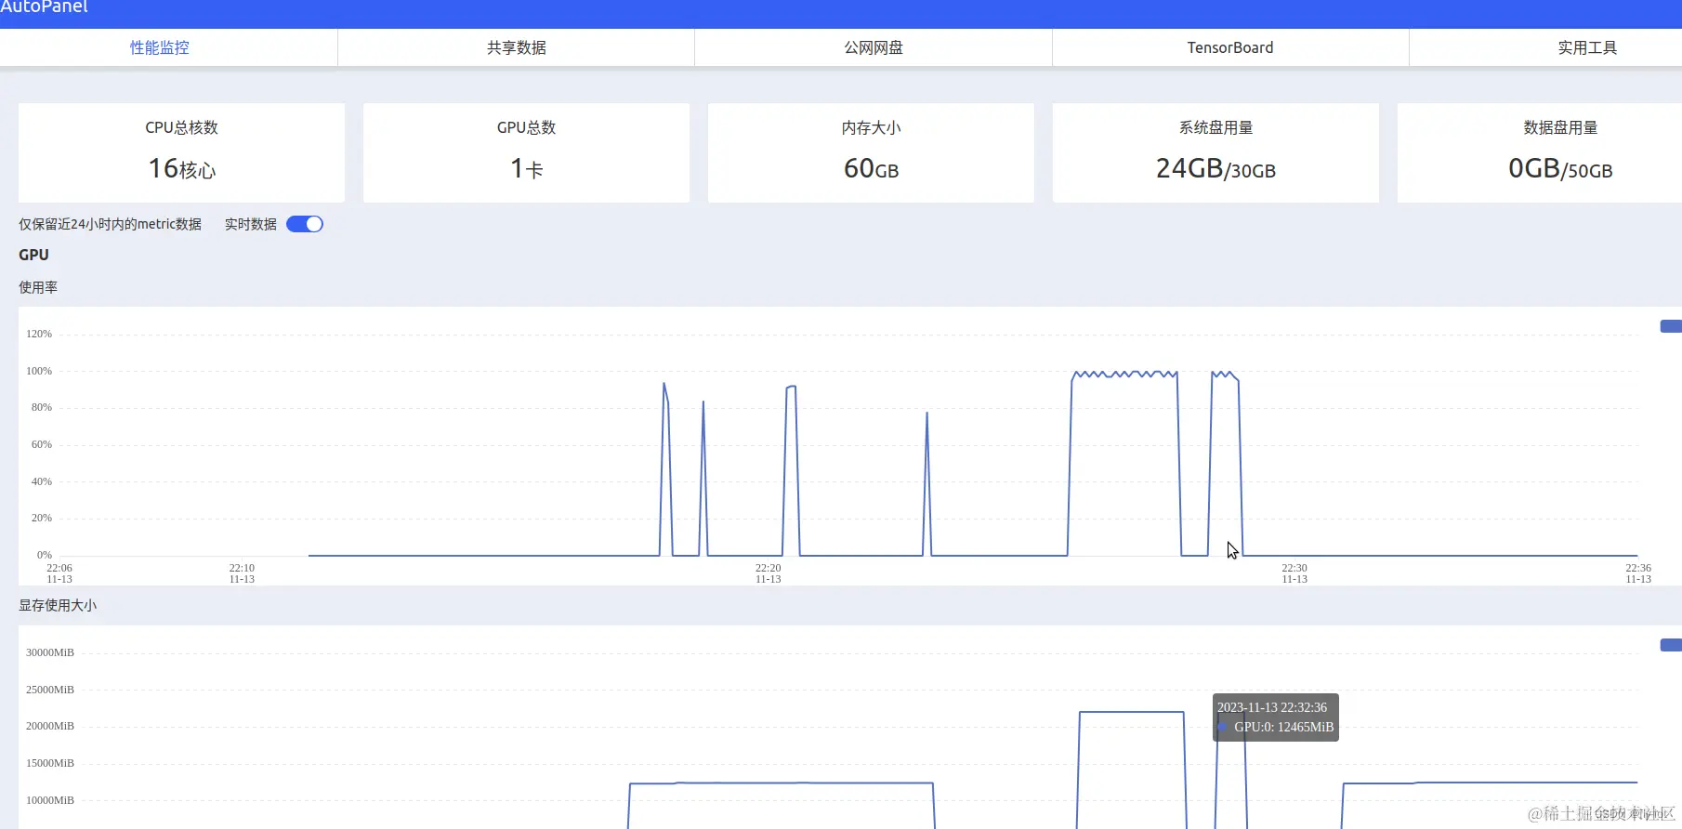
Task: Select the GPU总数 1卡 card
Action: coord(526,152)
